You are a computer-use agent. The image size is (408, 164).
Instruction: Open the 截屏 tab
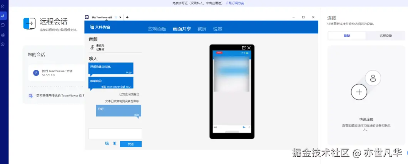pyautogui.click(x=202, y=29)
